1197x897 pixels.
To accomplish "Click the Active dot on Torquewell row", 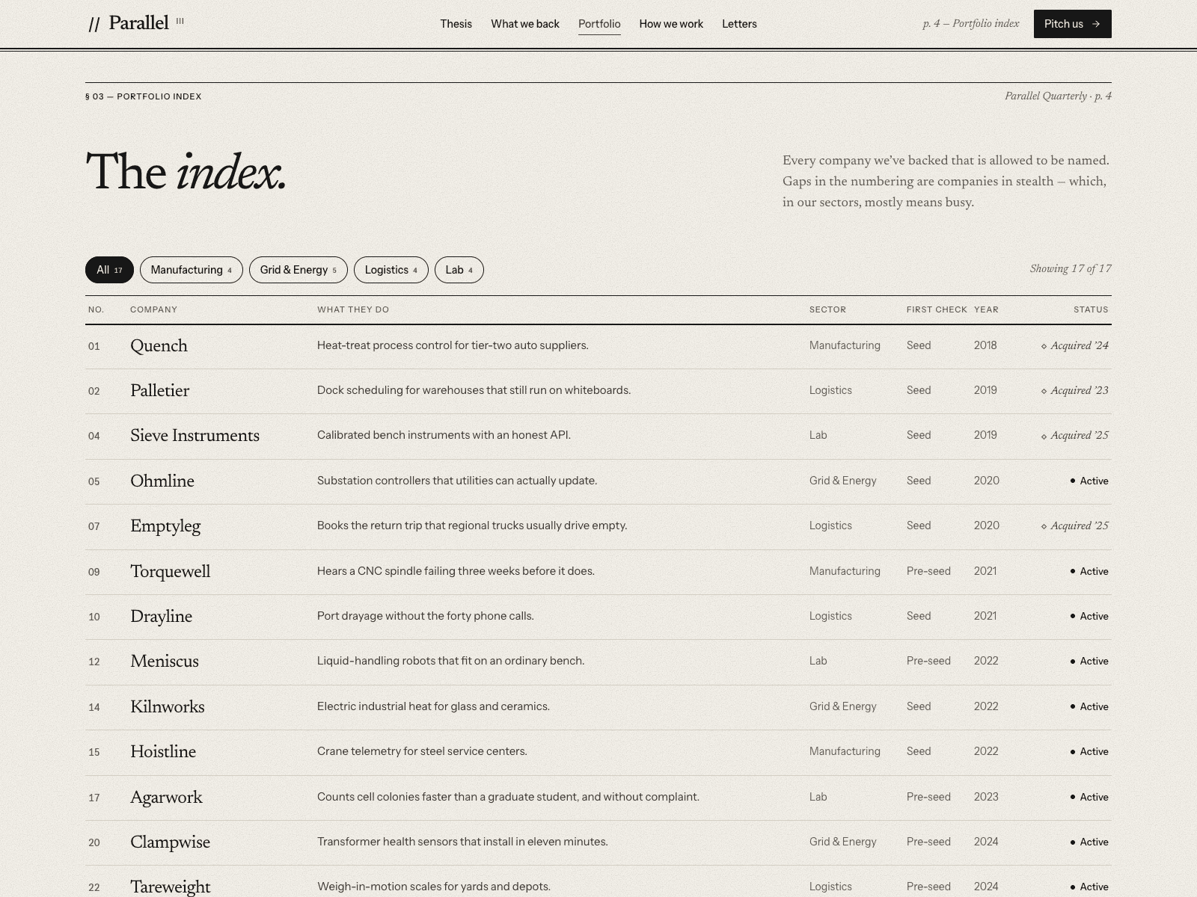I will point(1073,571).
